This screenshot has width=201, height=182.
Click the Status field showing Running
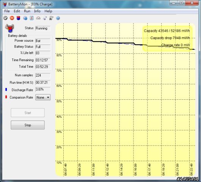click(43, 28)
